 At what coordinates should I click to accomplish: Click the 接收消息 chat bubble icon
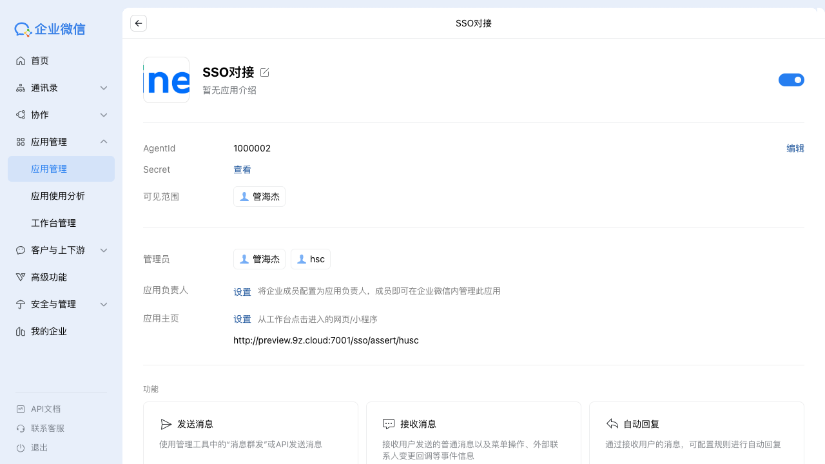[x=389, y=423]
